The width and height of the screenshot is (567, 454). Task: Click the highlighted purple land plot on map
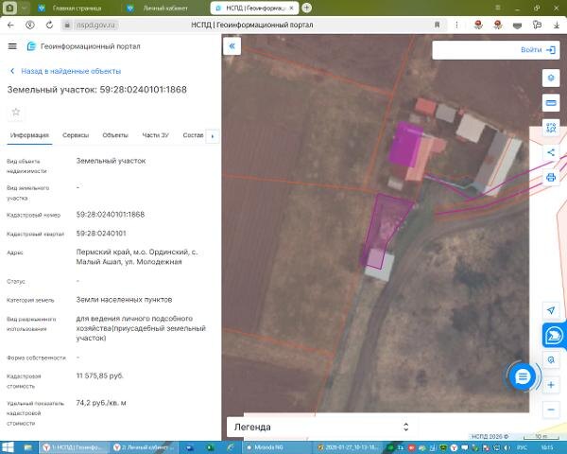386,226
